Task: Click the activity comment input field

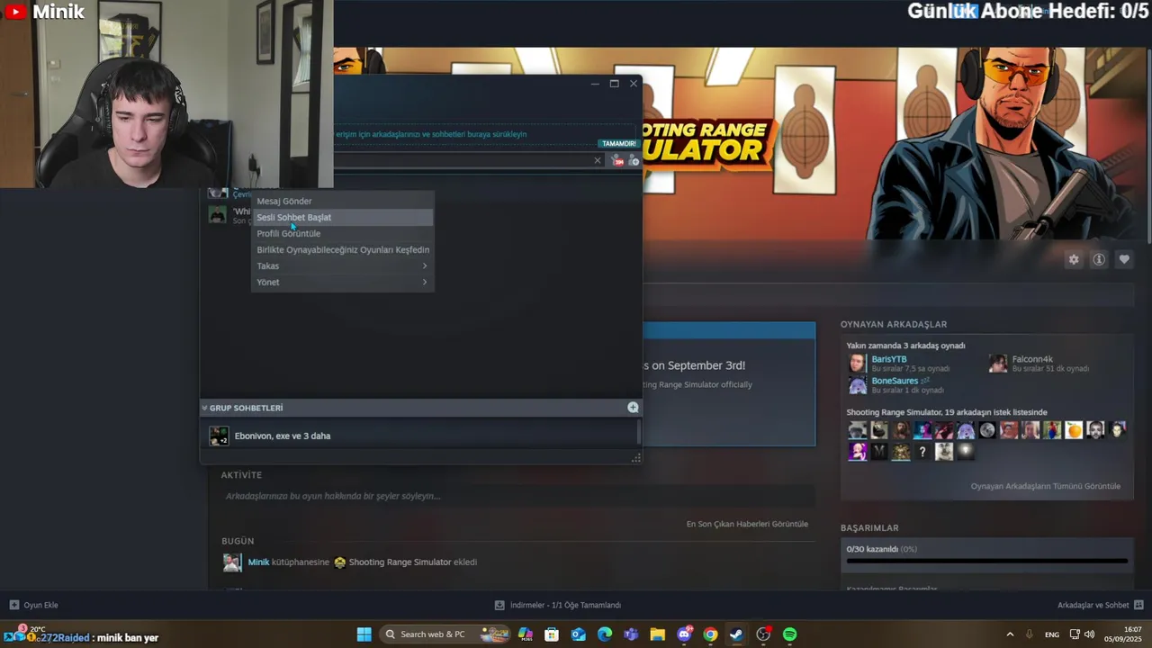Action: tap(517, 496)
